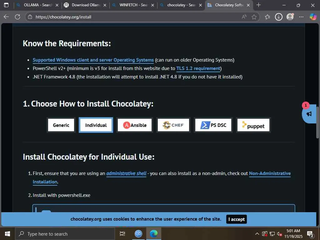320x240 pixels.
Task: Choose the puppet install option
Action: (253, 125)
